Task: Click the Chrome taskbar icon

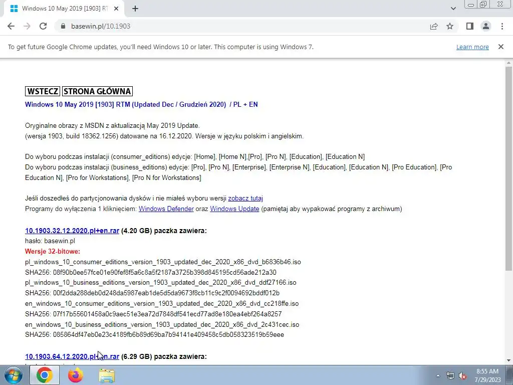Action: tap(45, 375)
